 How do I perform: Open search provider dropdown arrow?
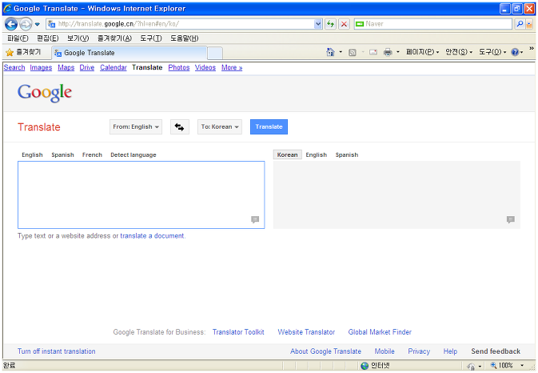pos(528,24)
